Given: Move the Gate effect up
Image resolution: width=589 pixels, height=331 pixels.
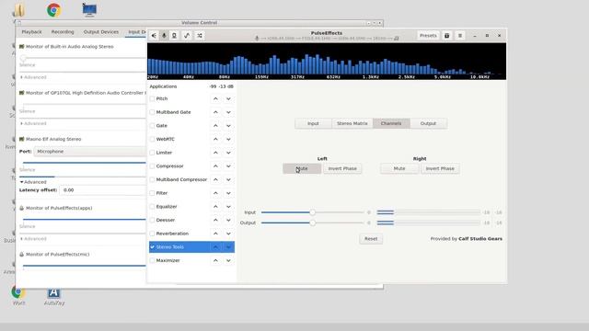Looking at the screenshot, I should pos(215,126).
